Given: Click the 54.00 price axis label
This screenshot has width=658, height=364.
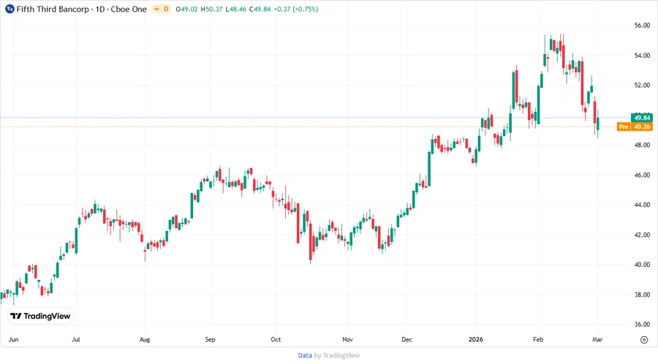Looking at the screenshot, I should pos(642,56).
